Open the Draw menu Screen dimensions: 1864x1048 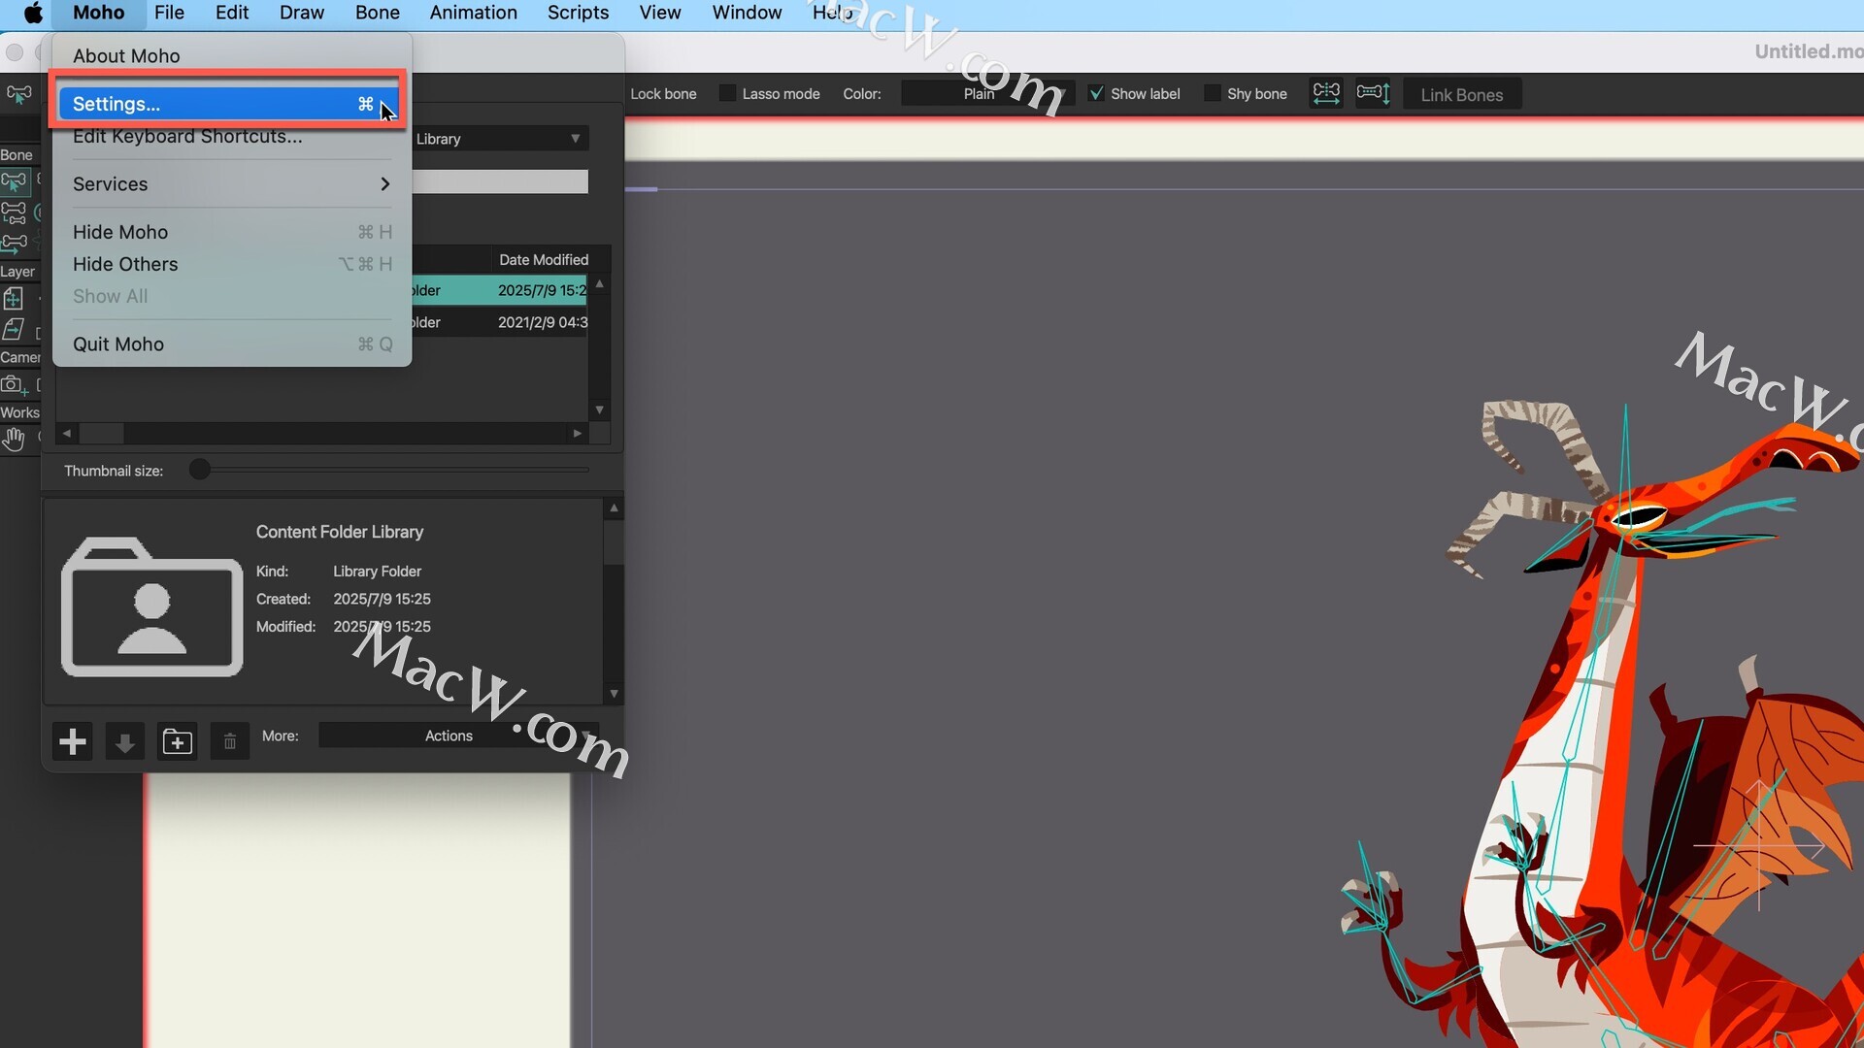click(302, 13)
